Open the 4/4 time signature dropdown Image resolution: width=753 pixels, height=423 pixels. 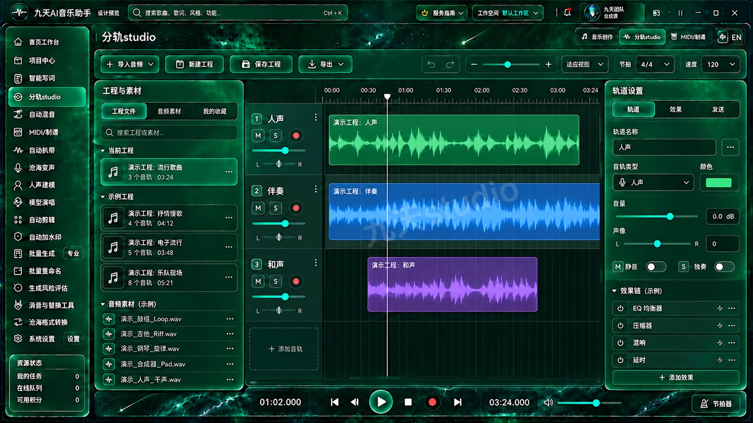tap(655, 64)
